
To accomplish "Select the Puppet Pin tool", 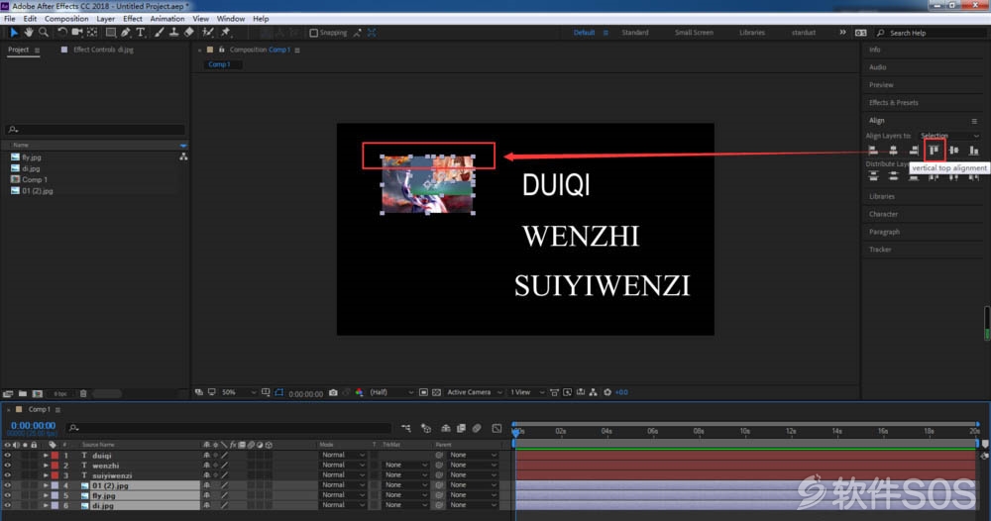I will tap(226, 33).
